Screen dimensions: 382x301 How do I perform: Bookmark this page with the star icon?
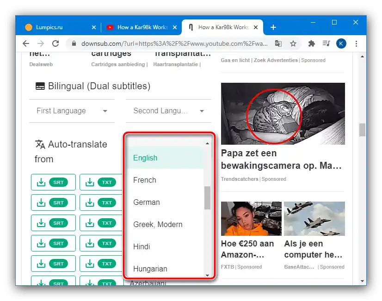pyautogui.click(x=293, y=43)
